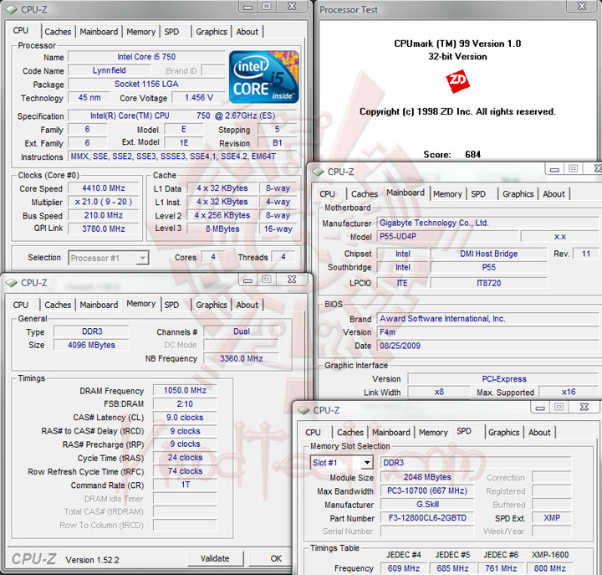The image size is (602, 575).
Task: Click motherboard Model field P55-UD4P
Action: point(447,236)
